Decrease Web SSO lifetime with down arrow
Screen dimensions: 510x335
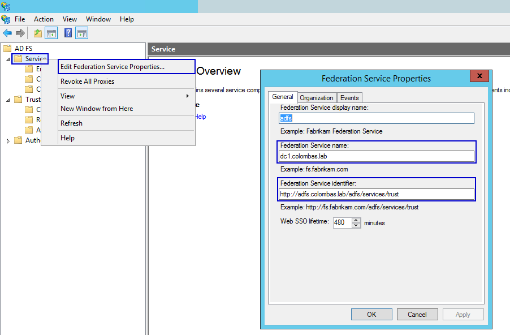(356, 225)
